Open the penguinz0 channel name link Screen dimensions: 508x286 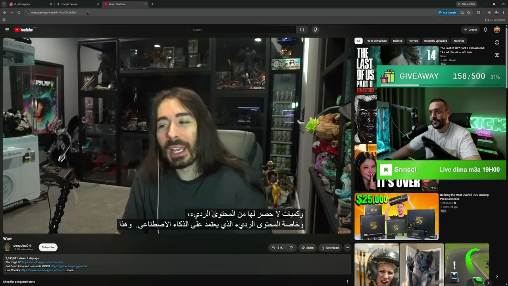pyautogui.click(x=21, y=246)
